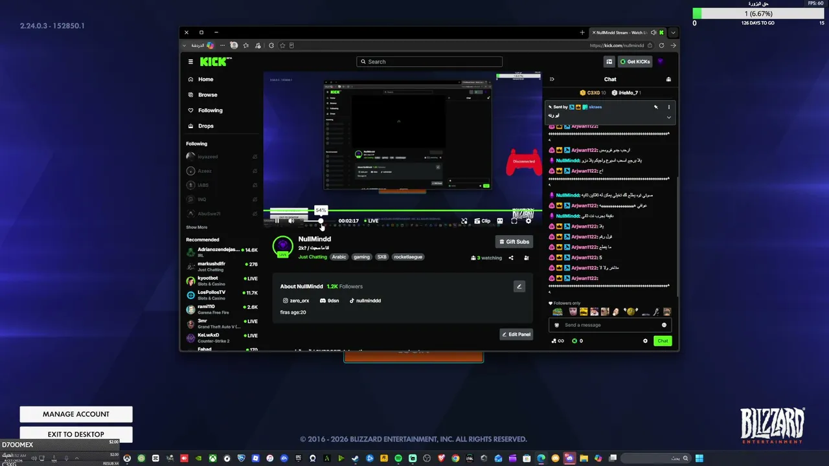Open the chat gifts leaderboard icon

(668, 79)
